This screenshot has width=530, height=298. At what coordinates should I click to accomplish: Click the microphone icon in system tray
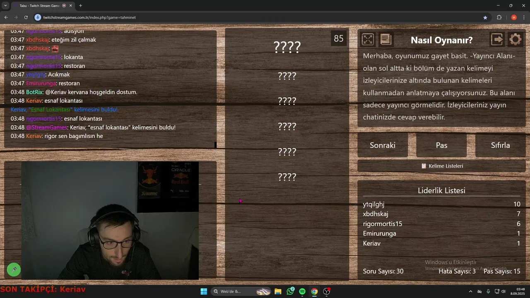[x=488, y=291]
